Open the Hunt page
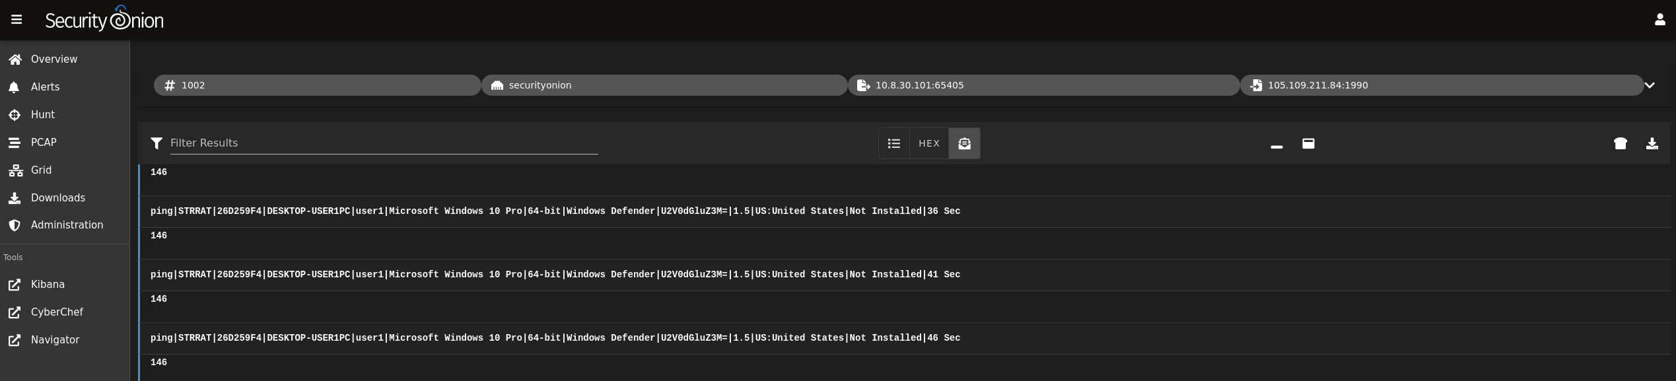This screenshot has width=1676, height=381. [x=65, y=115]
